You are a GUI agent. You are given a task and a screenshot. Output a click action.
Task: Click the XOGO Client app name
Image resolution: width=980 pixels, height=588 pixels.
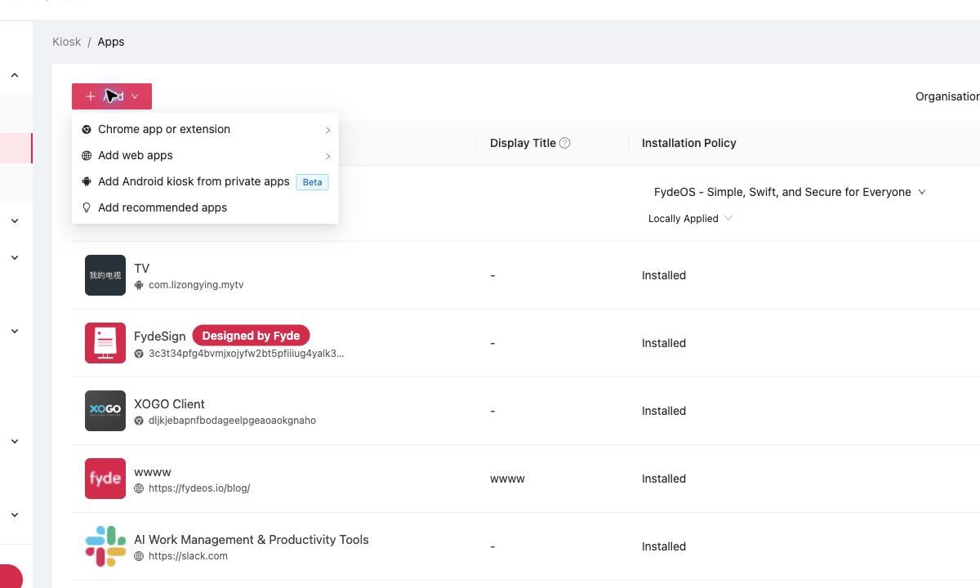pyautogui.click(x=169, y=404)
